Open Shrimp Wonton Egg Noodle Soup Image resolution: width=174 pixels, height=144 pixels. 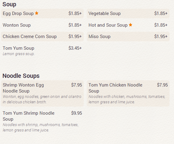click(42, 93)
